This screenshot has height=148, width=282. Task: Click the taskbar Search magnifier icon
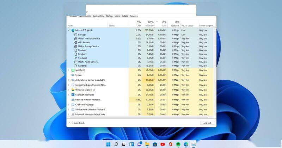(116, 144)
